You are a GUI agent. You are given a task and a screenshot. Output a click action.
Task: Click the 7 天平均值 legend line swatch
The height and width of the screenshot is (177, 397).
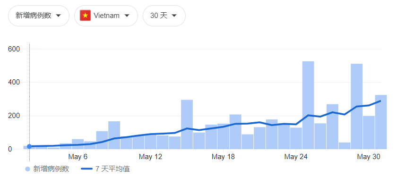click(86, 169)
